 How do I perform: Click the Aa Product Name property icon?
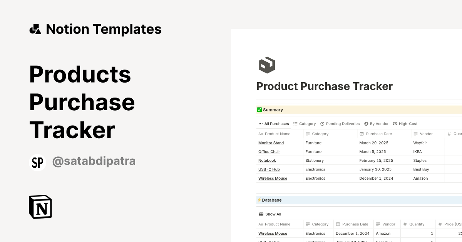coord(261,134)
